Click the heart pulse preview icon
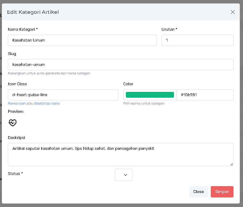 pyautogui.click(x=13, y=123)
